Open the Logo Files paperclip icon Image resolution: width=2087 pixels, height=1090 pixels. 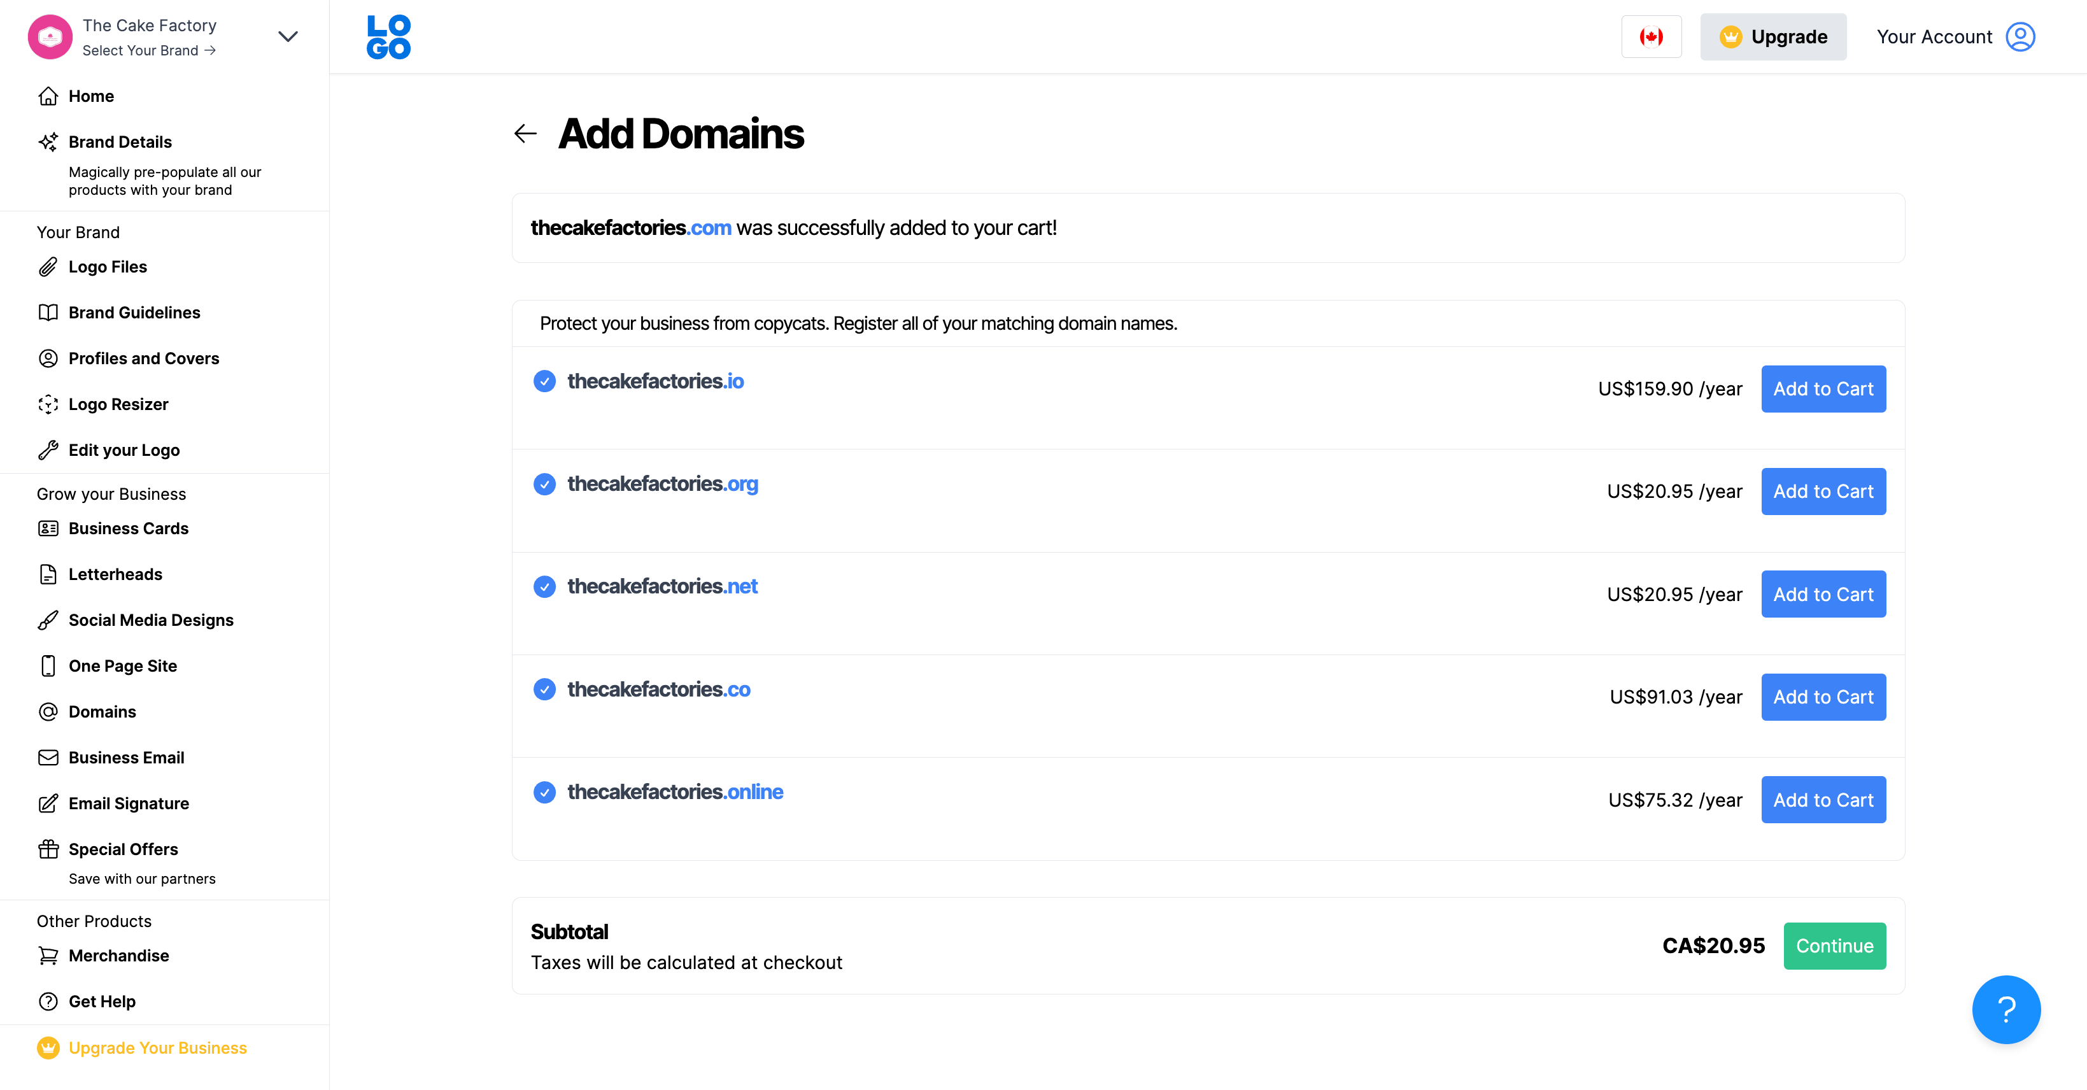pyautogui.click(x=48, y=265)
